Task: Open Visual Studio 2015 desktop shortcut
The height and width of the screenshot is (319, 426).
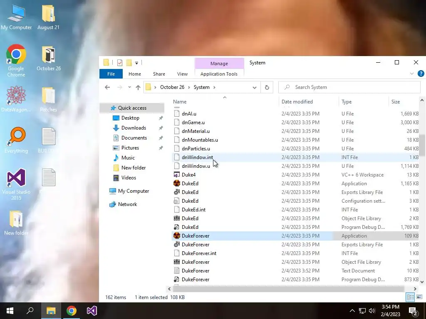Action: (x=16, y=184)
